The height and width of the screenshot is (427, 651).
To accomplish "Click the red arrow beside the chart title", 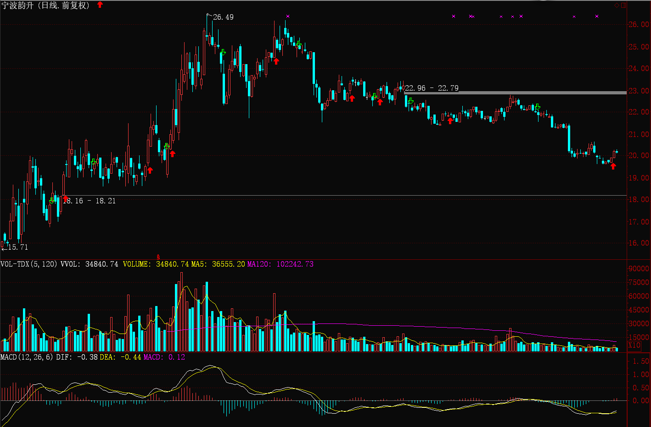I will coord(100,5).
